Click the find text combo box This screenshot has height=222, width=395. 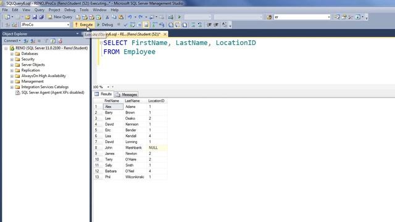tap(302, 17)
